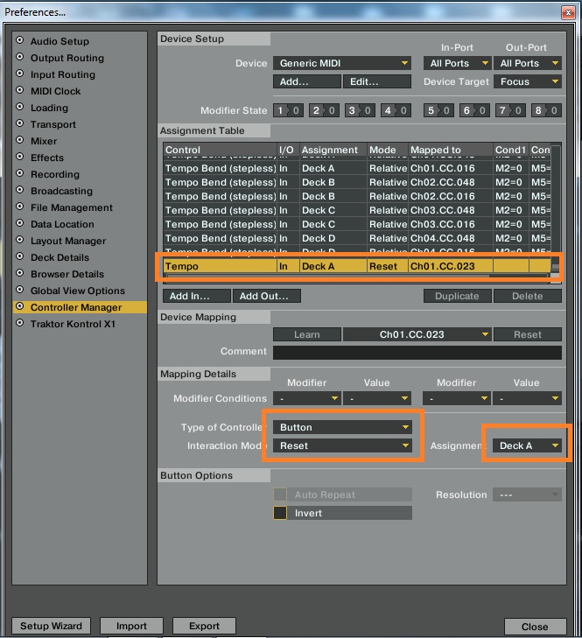Go to Recording settings

click(55, 174)
